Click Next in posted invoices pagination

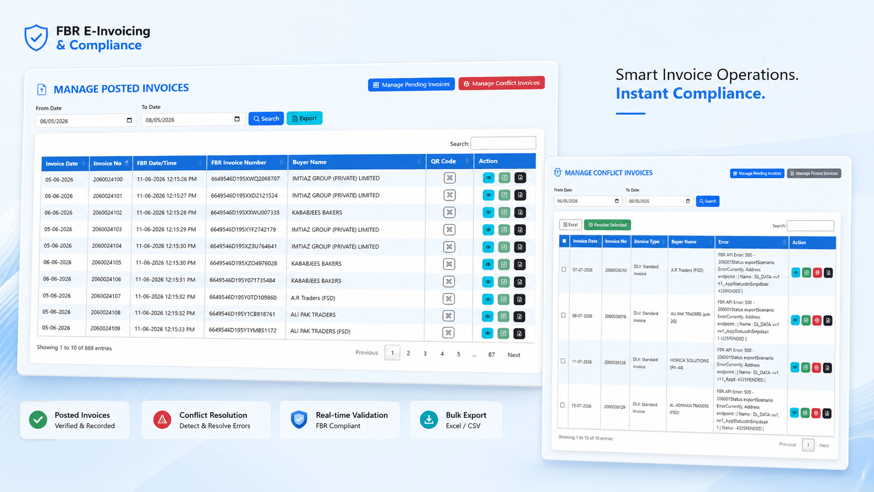click(514, 355)
